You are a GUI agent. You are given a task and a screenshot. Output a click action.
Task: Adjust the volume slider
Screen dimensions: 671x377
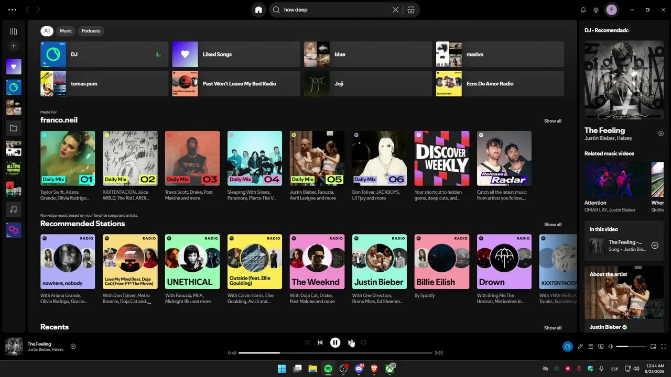(x=631, y=347)
